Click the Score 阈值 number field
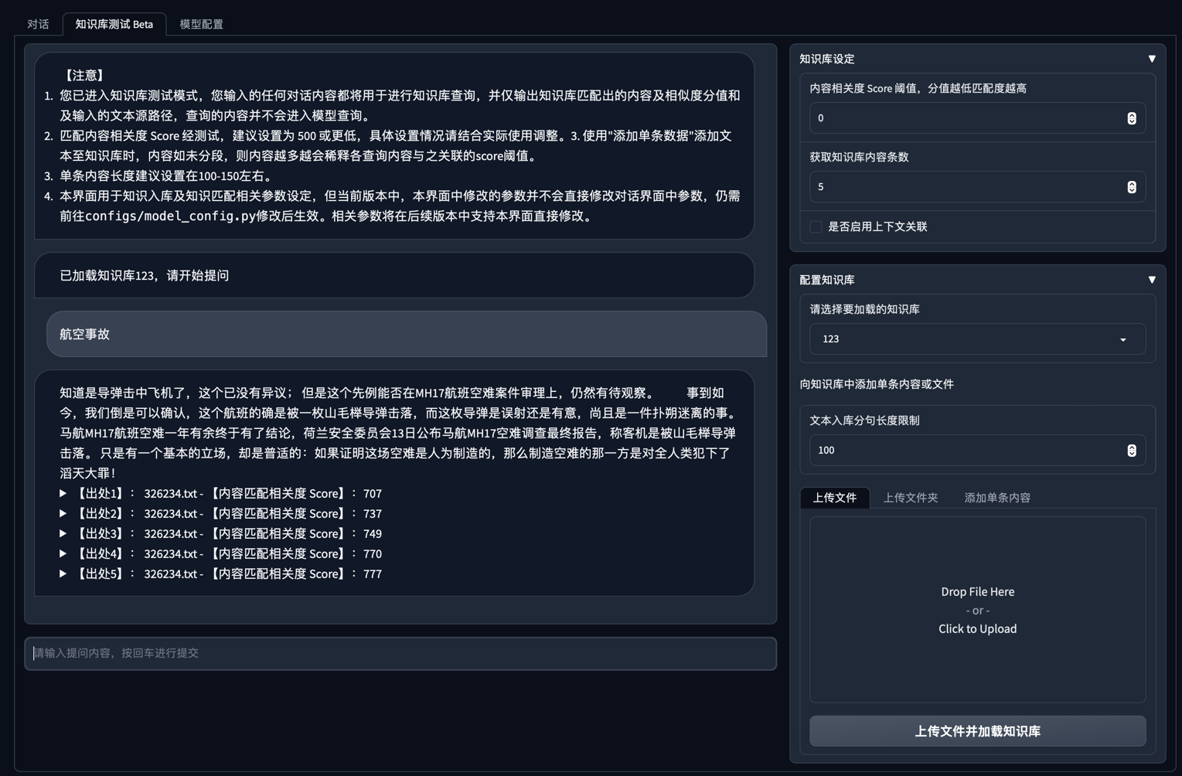This screenshot has width=1182, height=776. [x=965, y=118]
